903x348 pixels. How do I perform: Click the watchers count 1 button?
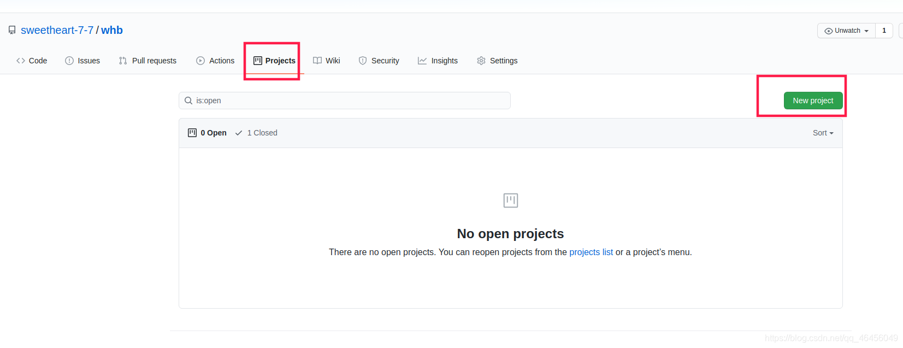click(884, 31)
